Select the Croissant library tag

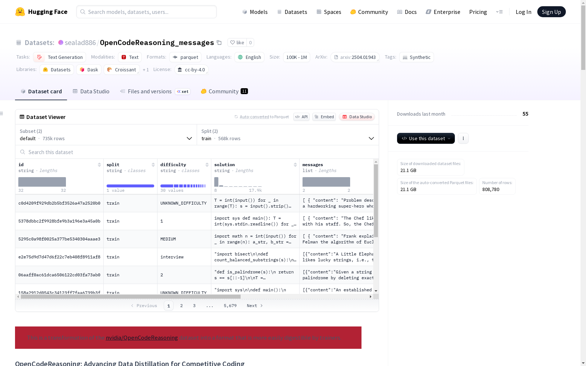pos(122,70)
